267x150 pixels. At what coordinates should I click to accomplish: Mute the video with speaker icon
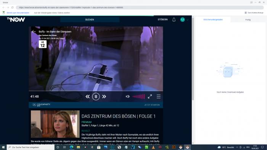click(x=128, y=96)
